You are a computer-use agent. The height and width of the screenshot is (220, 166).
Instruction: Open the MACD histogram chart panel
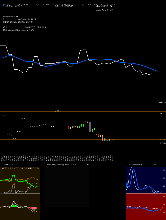coord(20,207)
